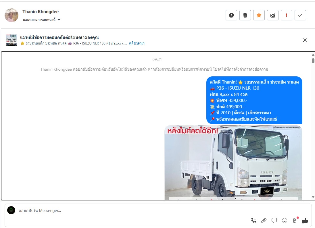Open the assign conversation dropdown

[x=42, y=20]
